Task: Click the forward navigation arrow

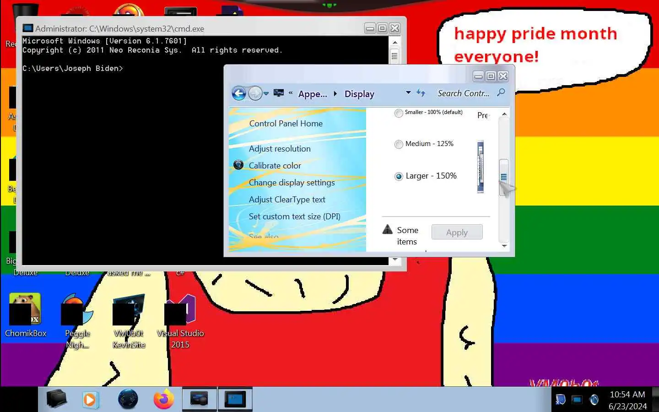Action: 255,93
